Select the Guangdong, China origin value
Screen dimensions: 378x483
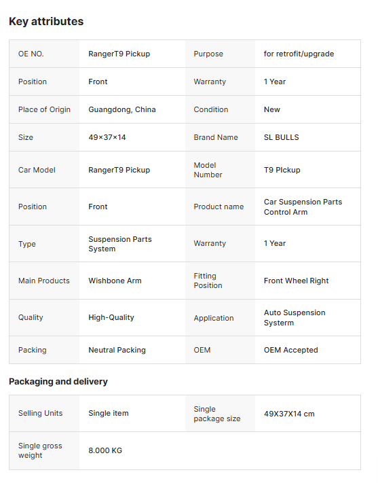122,109
